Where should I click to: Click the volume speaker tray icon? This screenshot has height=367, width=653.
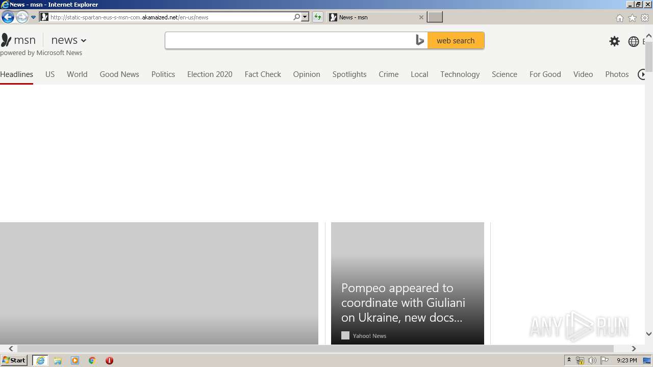592,360
